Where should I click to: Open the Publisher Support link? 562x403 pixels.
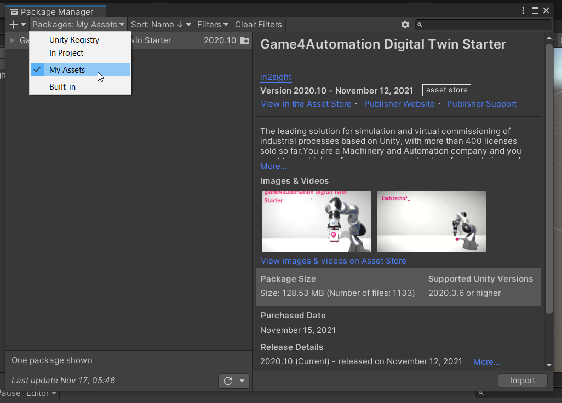481,104
